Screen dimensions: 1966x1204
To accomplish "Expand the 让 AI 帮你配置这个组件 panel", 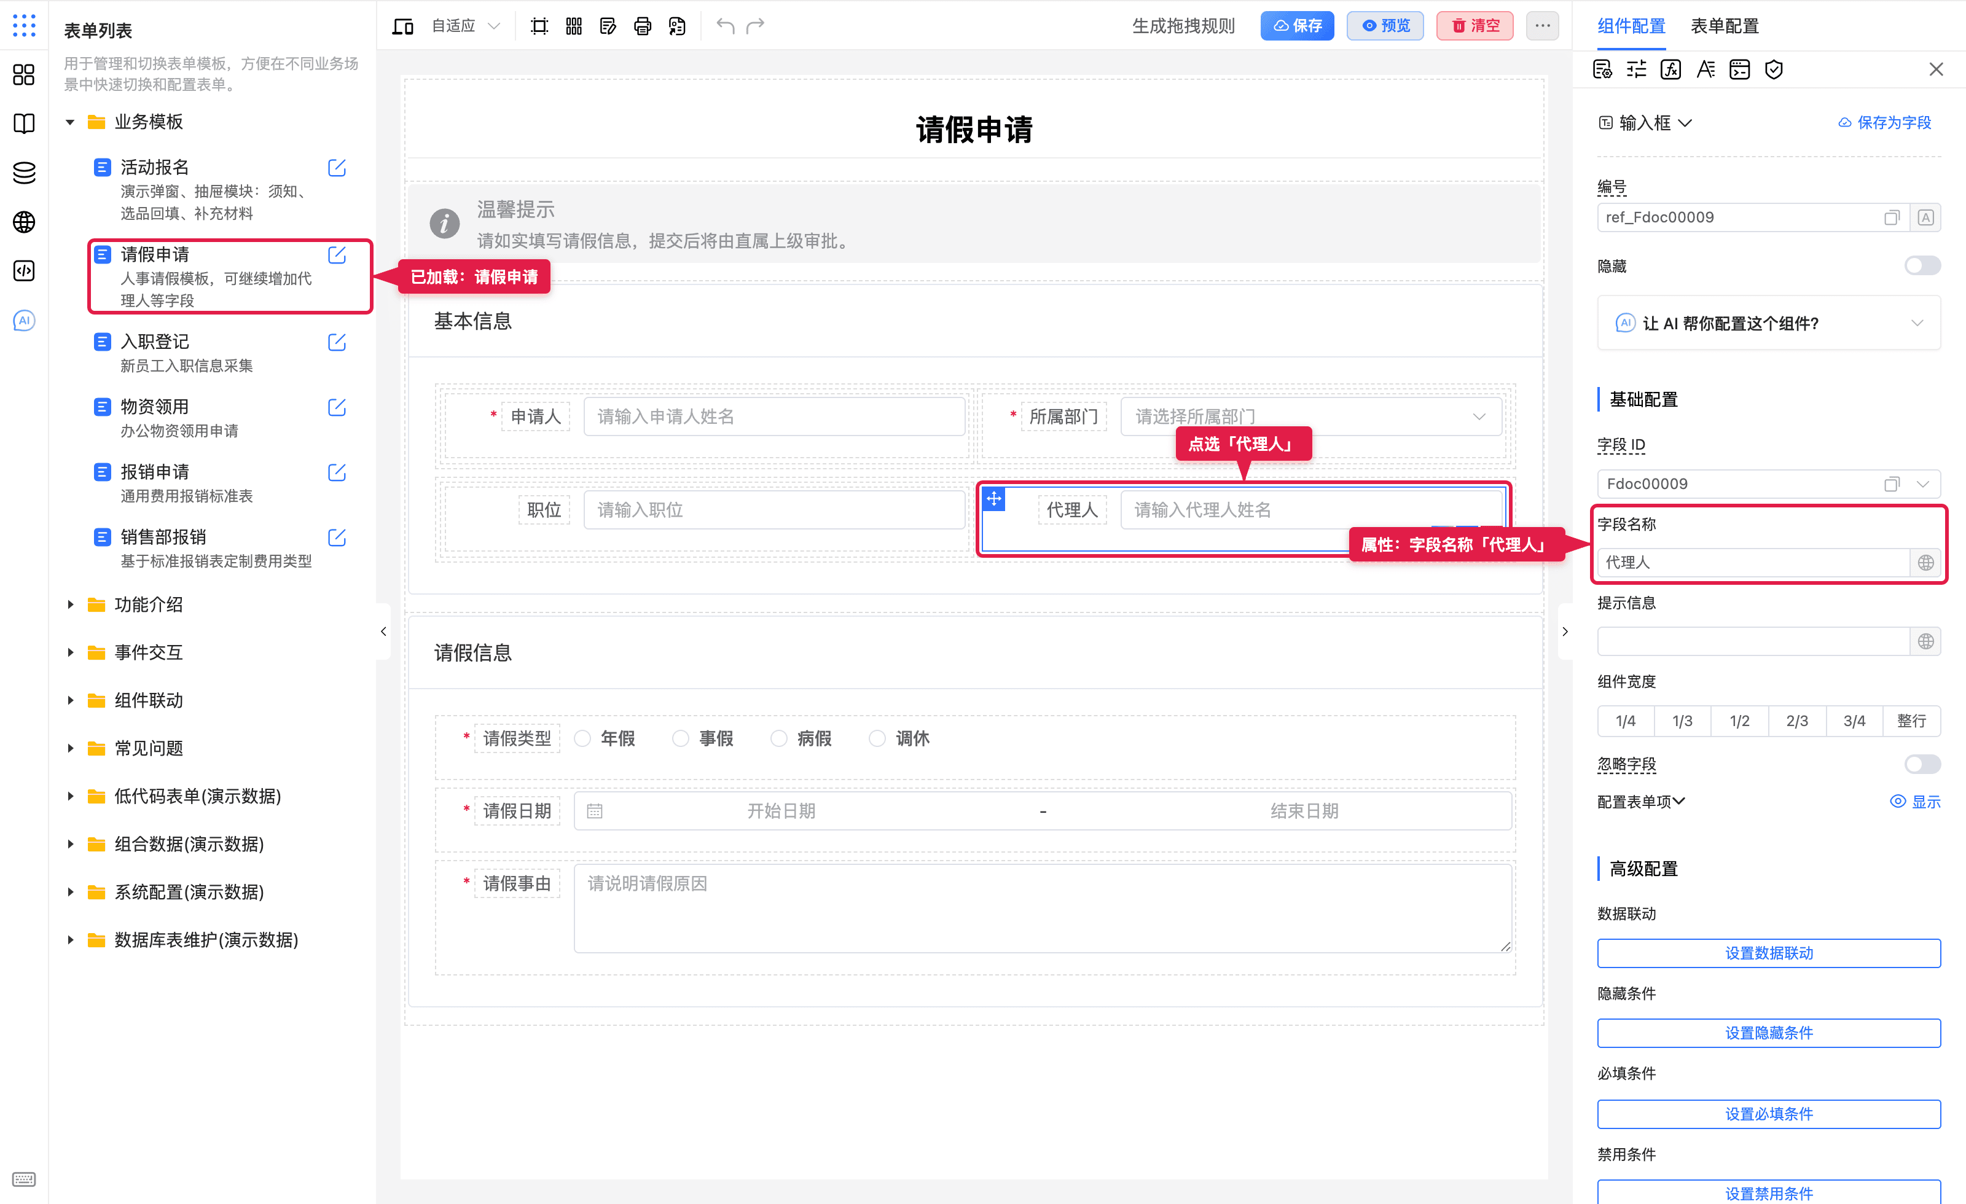I will (1769, 323).
